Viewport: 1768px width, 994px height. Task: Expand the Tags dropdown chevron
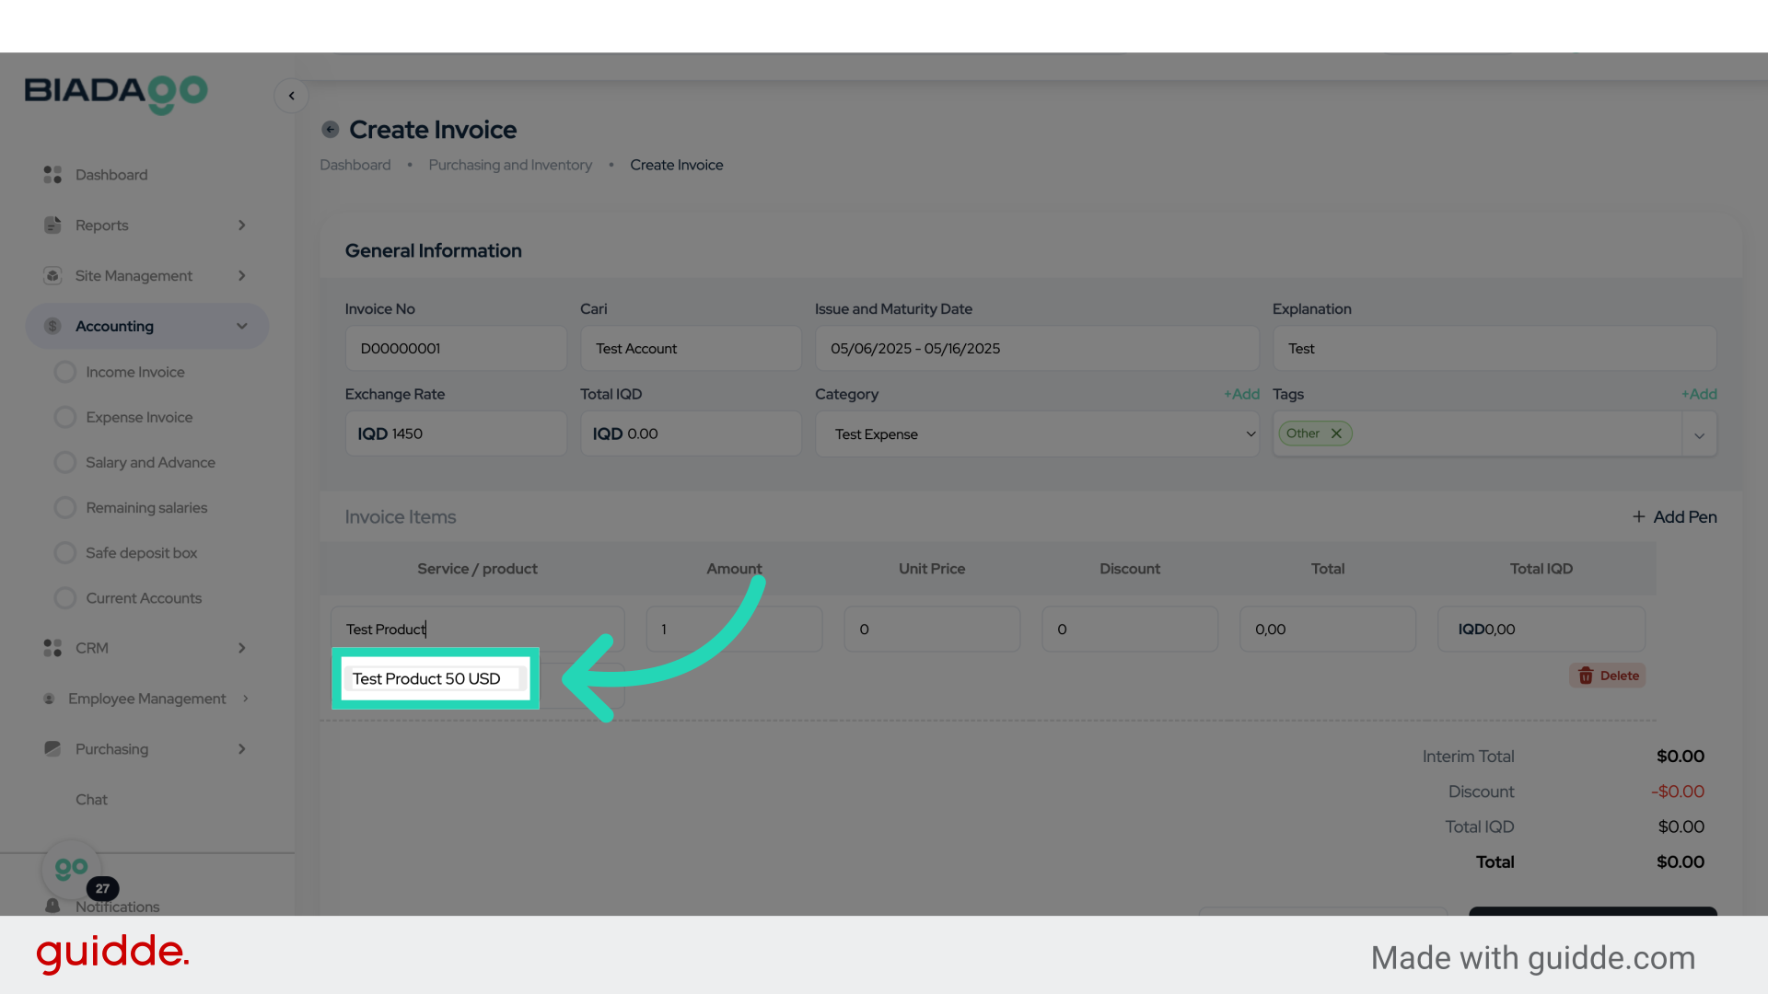tap(1699, 435)
